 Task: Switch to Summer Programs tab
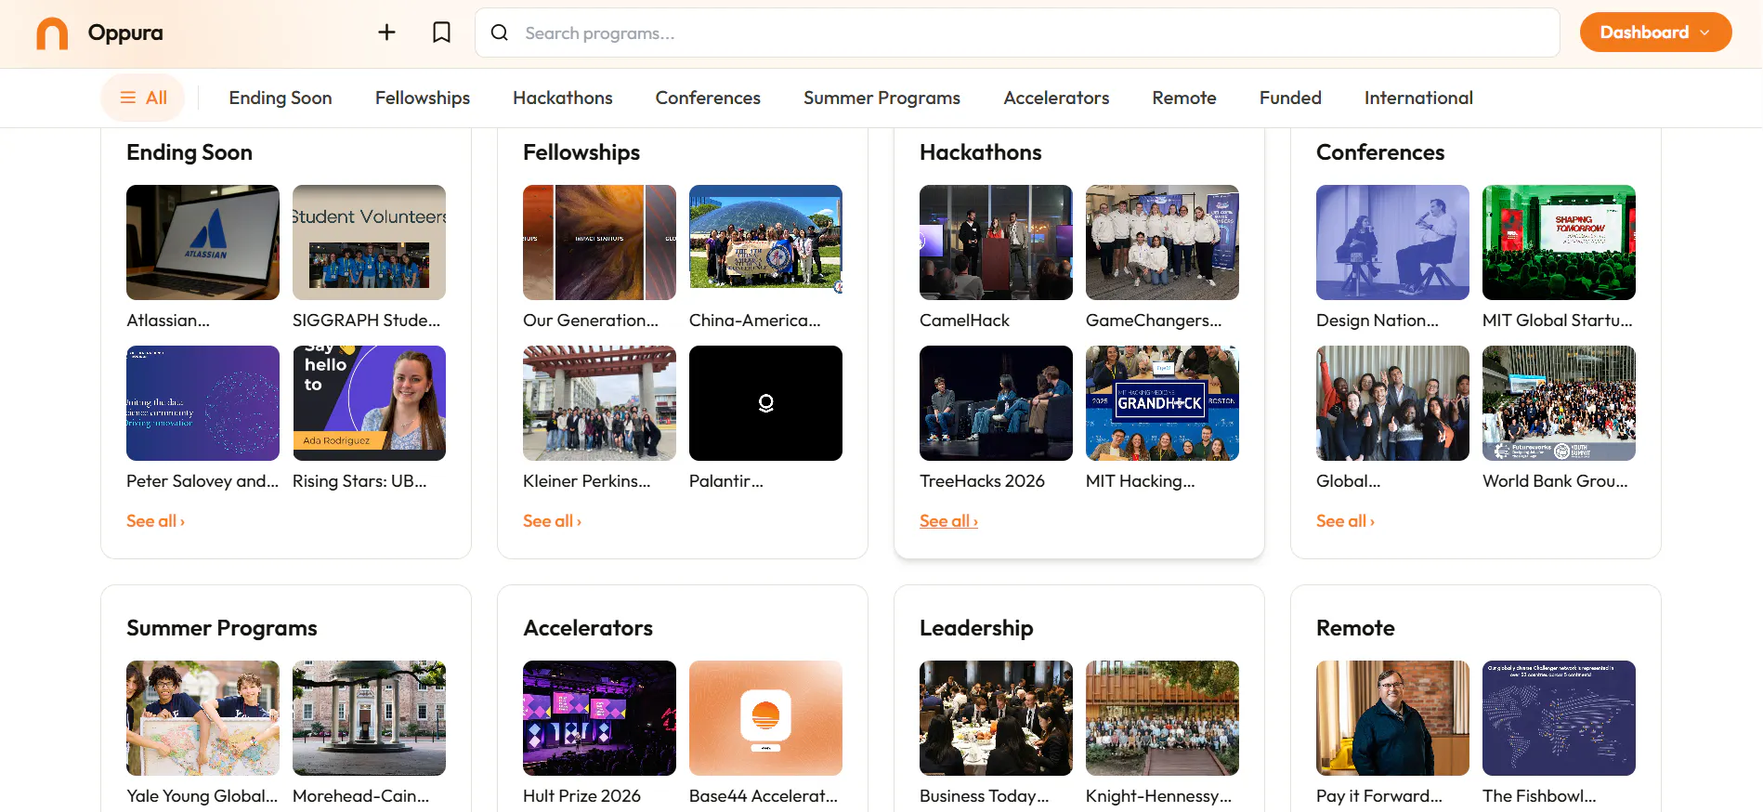(881, 98)
